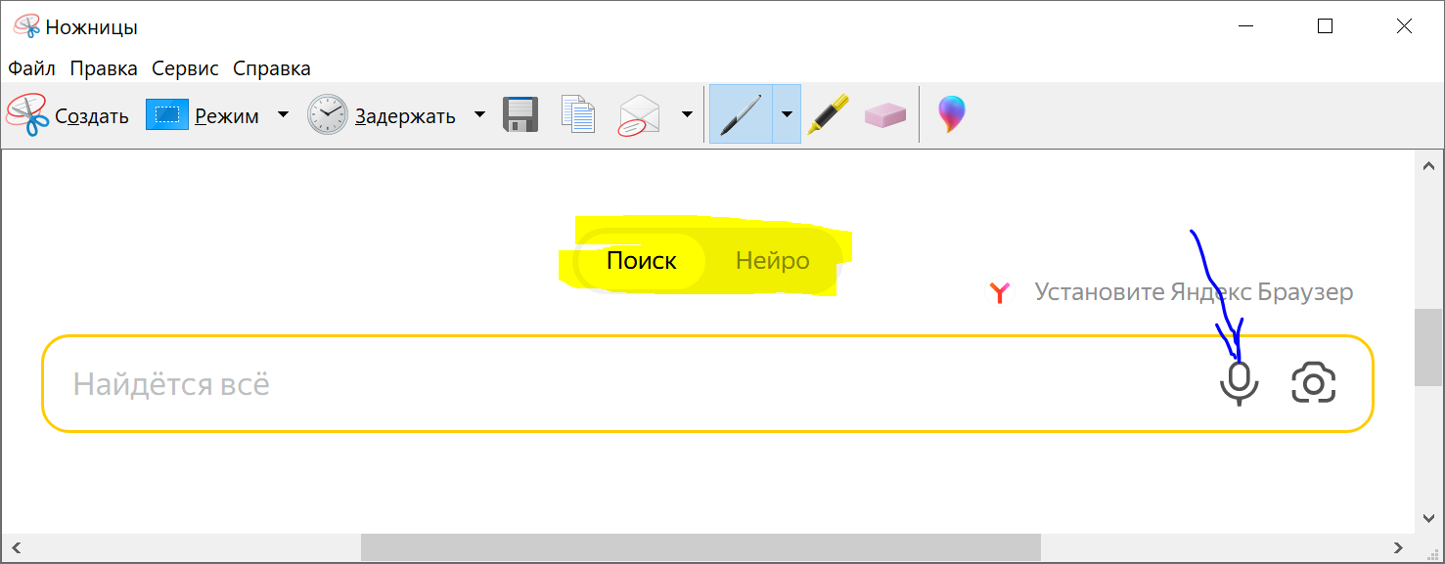This screenshot has height=564, width=1445.
Task: Expand the send snip dropdown arrow
Action: [687, 114]
